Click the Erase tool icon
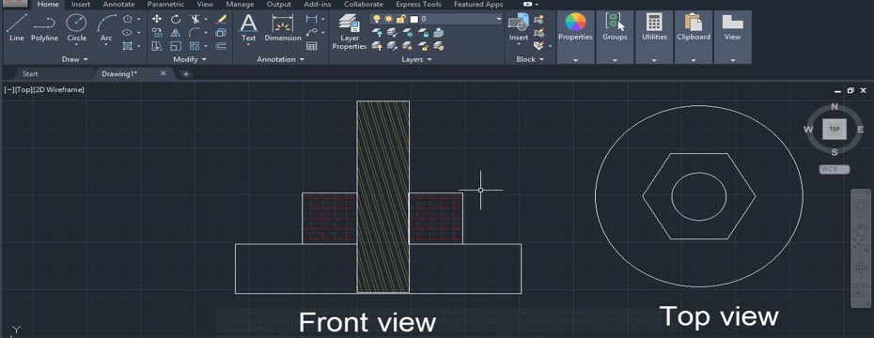 [x=221, y=19]
